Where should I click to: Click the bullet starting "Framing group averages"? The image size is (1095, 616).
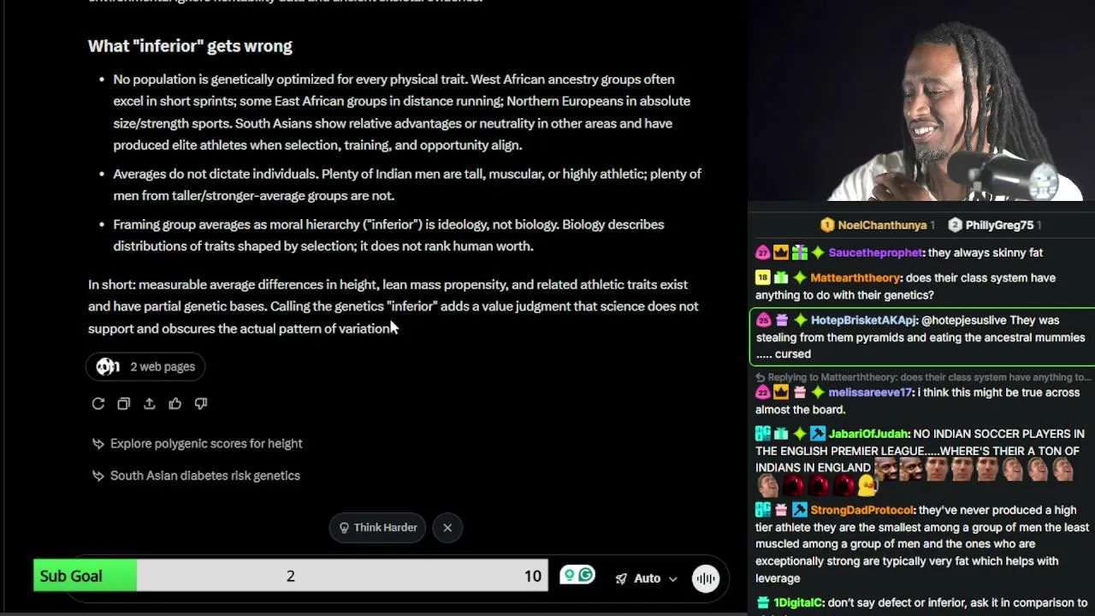[x=388, y=235]
